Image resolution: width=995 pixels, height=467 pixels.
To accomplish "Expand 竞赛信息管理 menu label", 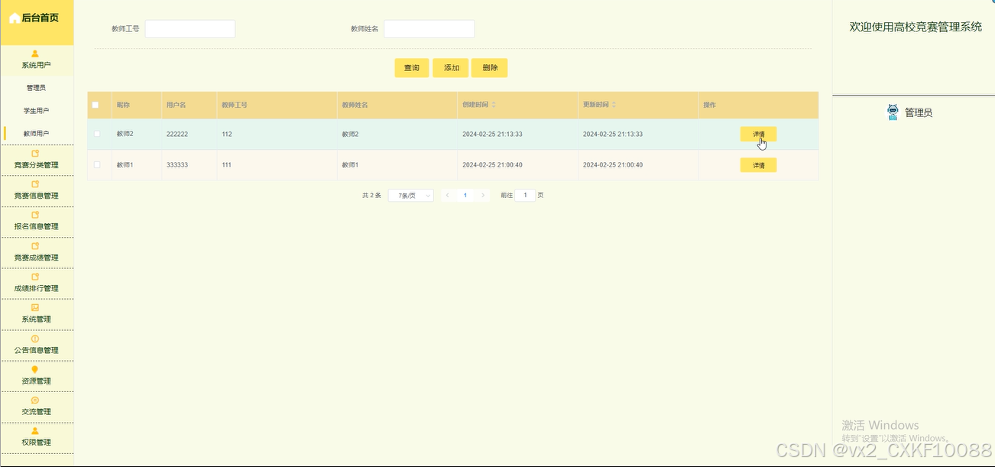I will [x=36, y=196].
